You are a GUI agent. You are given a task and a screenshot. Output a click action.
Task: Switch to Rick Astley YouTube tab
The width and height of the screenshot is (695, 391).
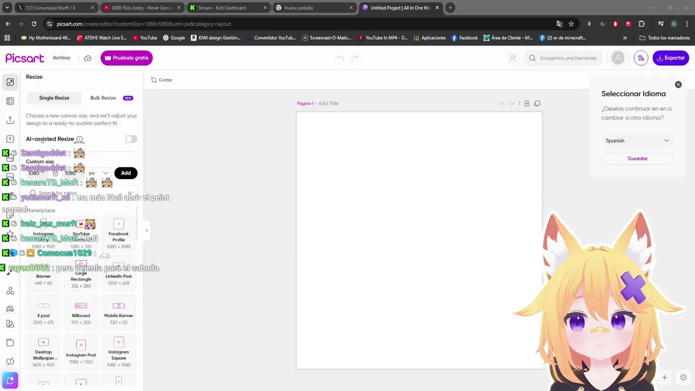pos(142,8)
